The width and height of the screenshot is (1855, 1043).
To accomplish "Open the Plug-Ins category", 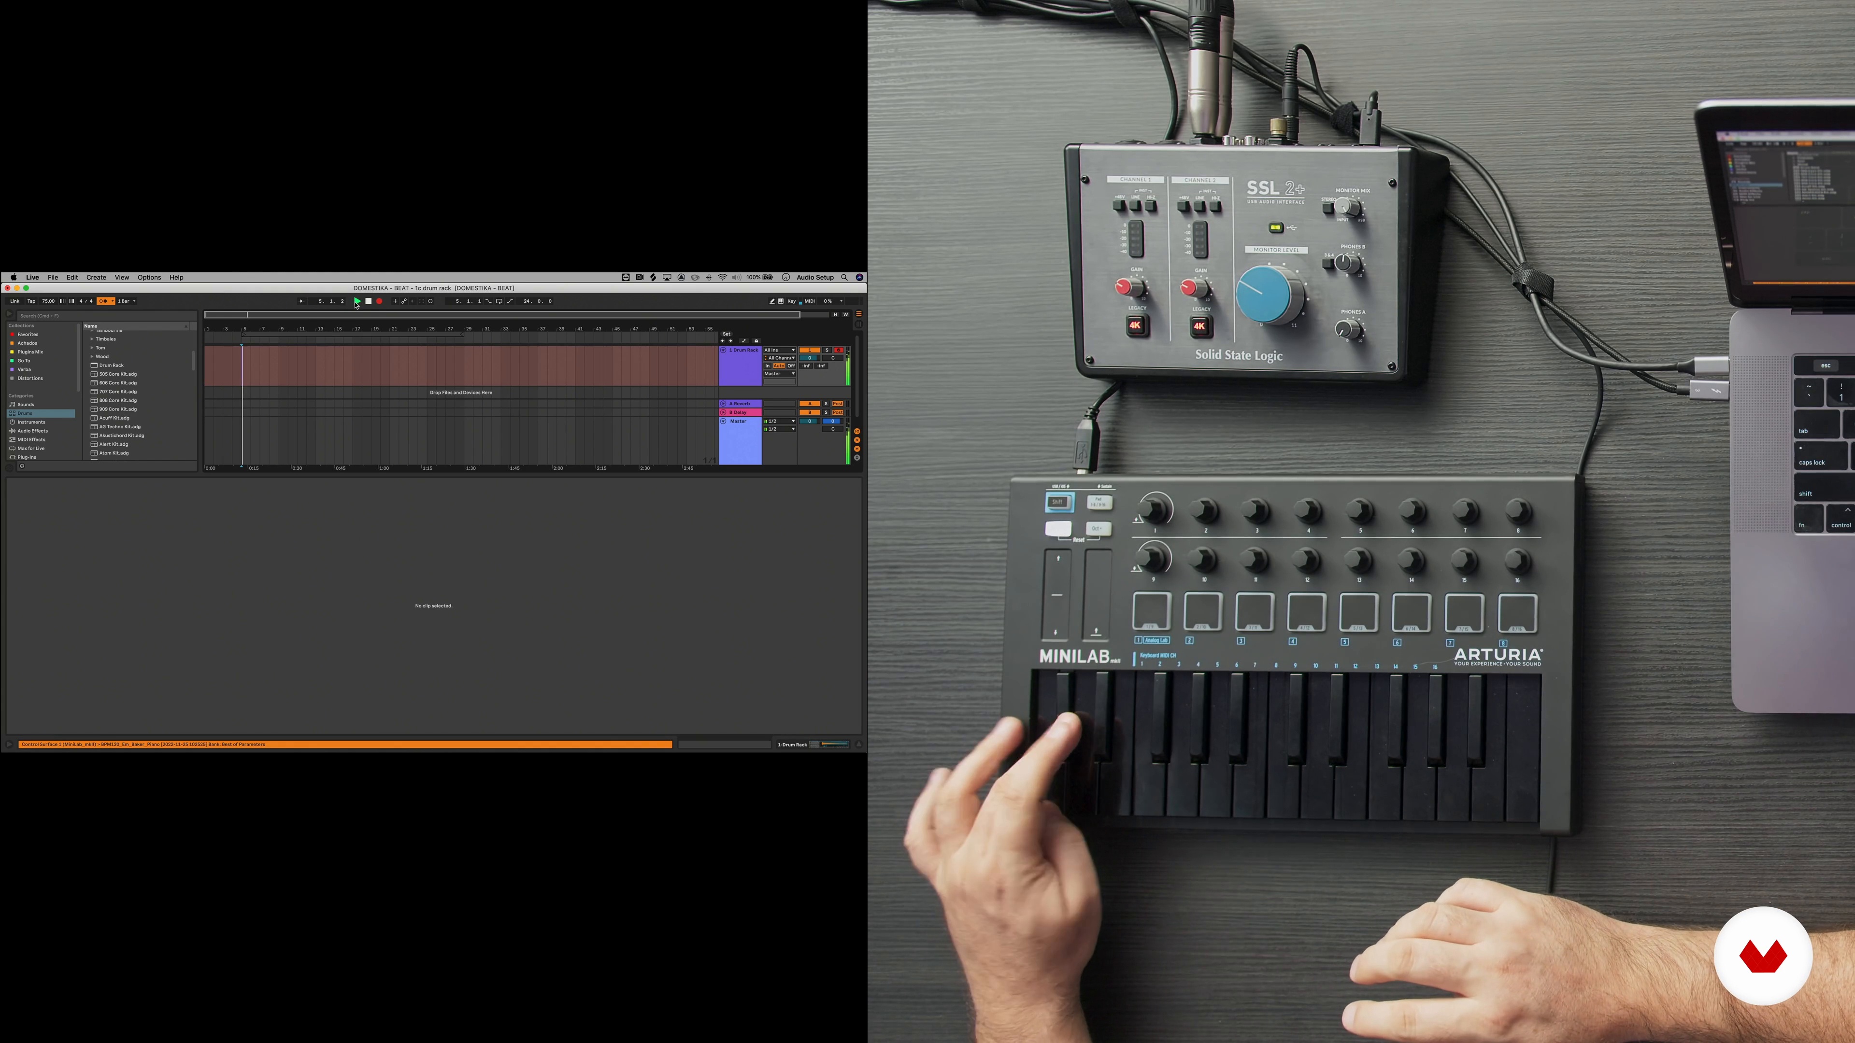I will pyautogui.click(x=27, y=457).
